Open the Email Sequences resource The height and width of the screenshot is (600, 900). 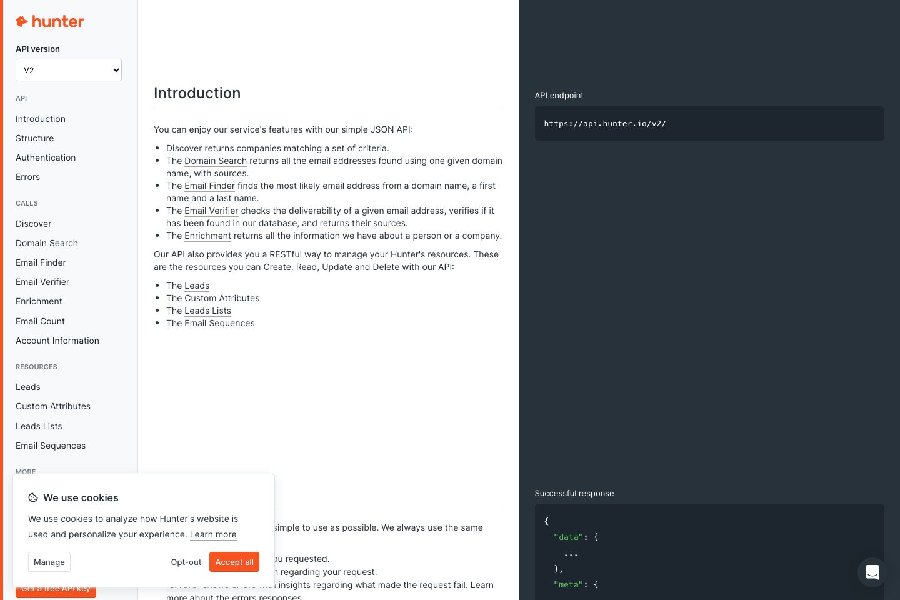click(x=51, y=445)
